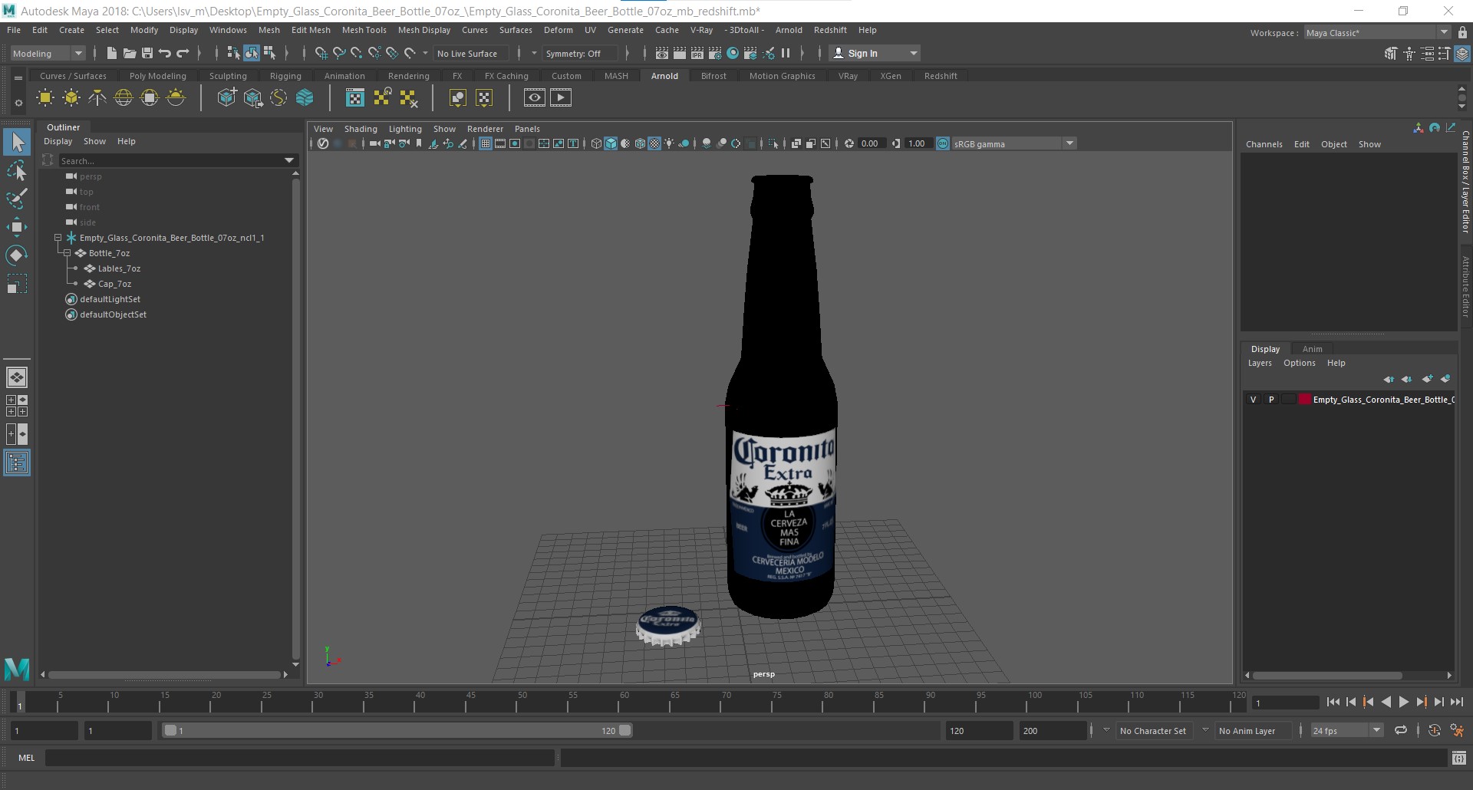Step to the next key
The width and height of the screenshot is (1473, 790).
pos(1421,702)
